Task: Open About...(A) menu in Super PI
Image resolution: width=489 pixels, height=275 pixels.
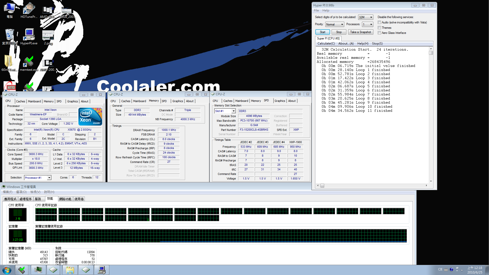Action: (346, 44)
